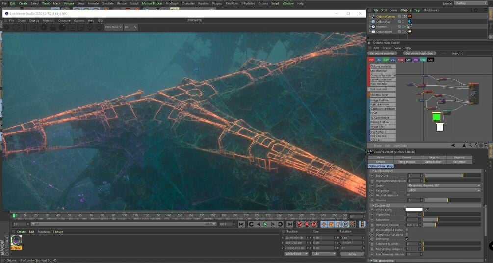Open the DL kernel dropdown
The image size is (493, 263).
click(x=130, y=27)
